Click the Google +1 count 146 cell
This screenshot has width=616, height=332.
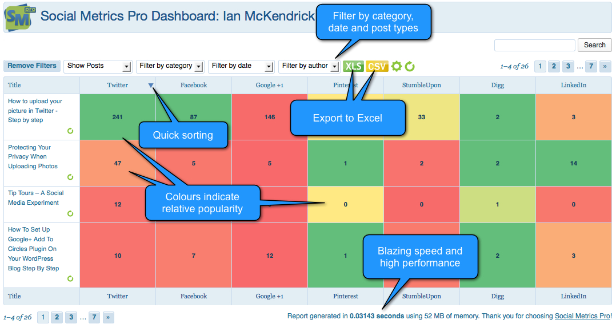tap(270, 117)
